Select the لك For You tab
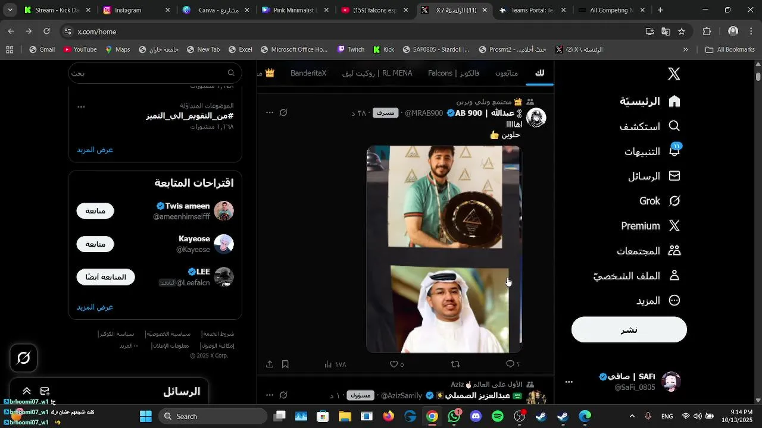Image resolution: width=762 pixels, height=428 pixels. (x=539, y=73)
